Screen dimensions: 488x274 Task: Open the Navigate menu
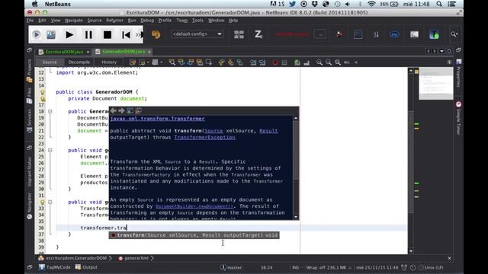click(74, 21)
